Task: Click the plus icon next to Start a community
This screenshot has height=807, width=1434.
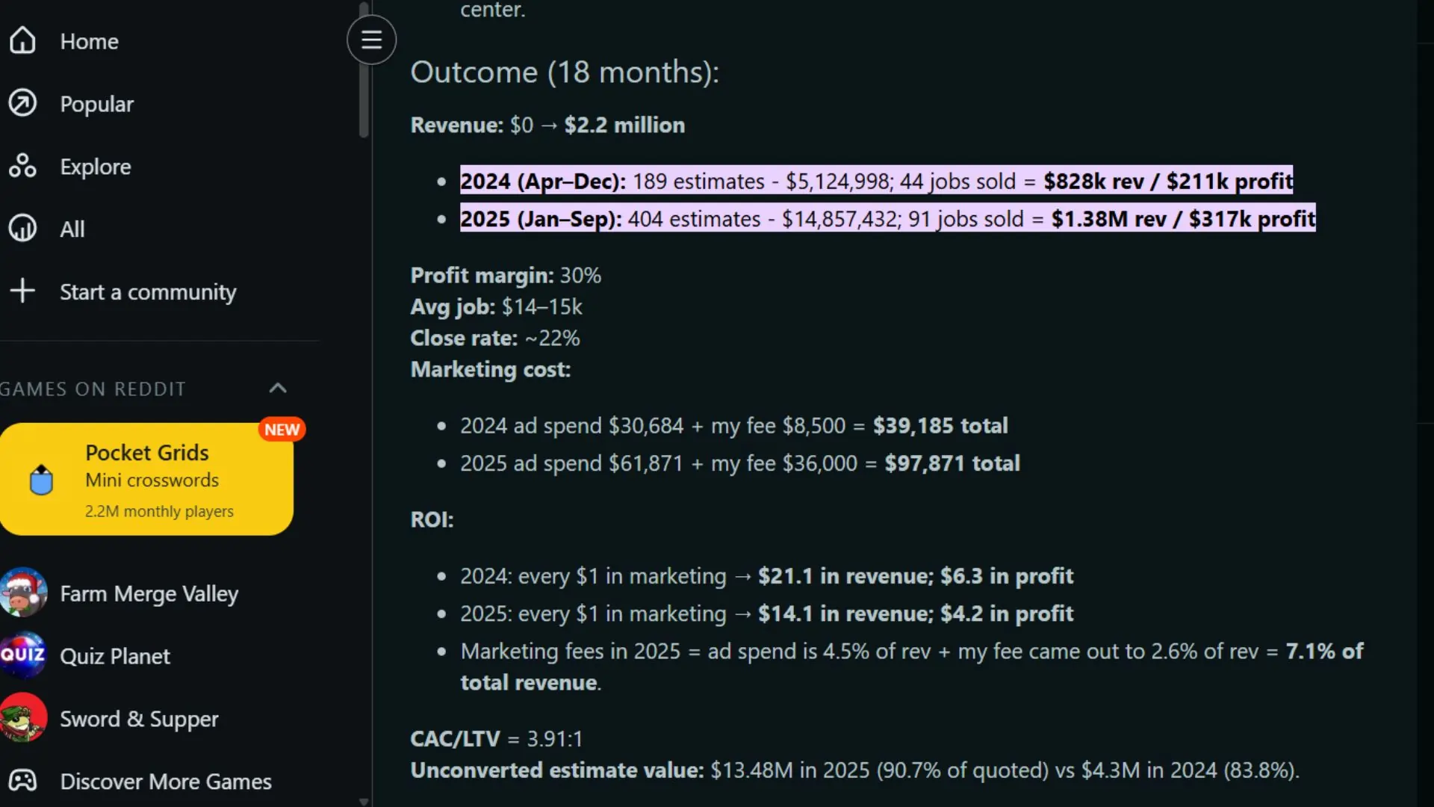Action: point(22,291)
